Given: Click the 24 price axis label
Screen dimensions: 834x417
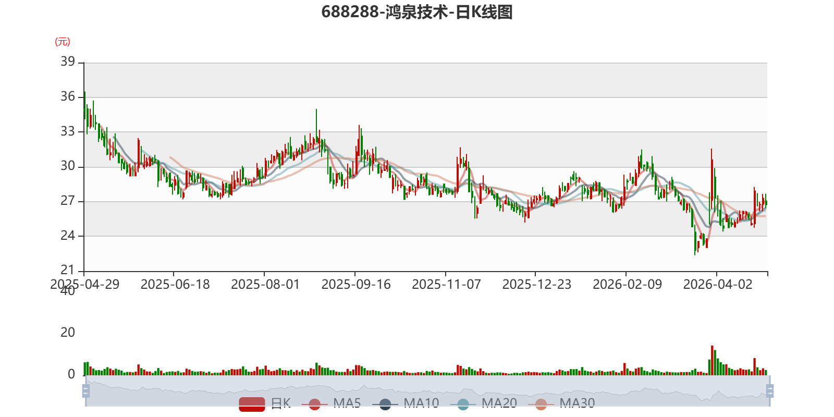Looking at the screenshot, I should (x=68, y=236).
